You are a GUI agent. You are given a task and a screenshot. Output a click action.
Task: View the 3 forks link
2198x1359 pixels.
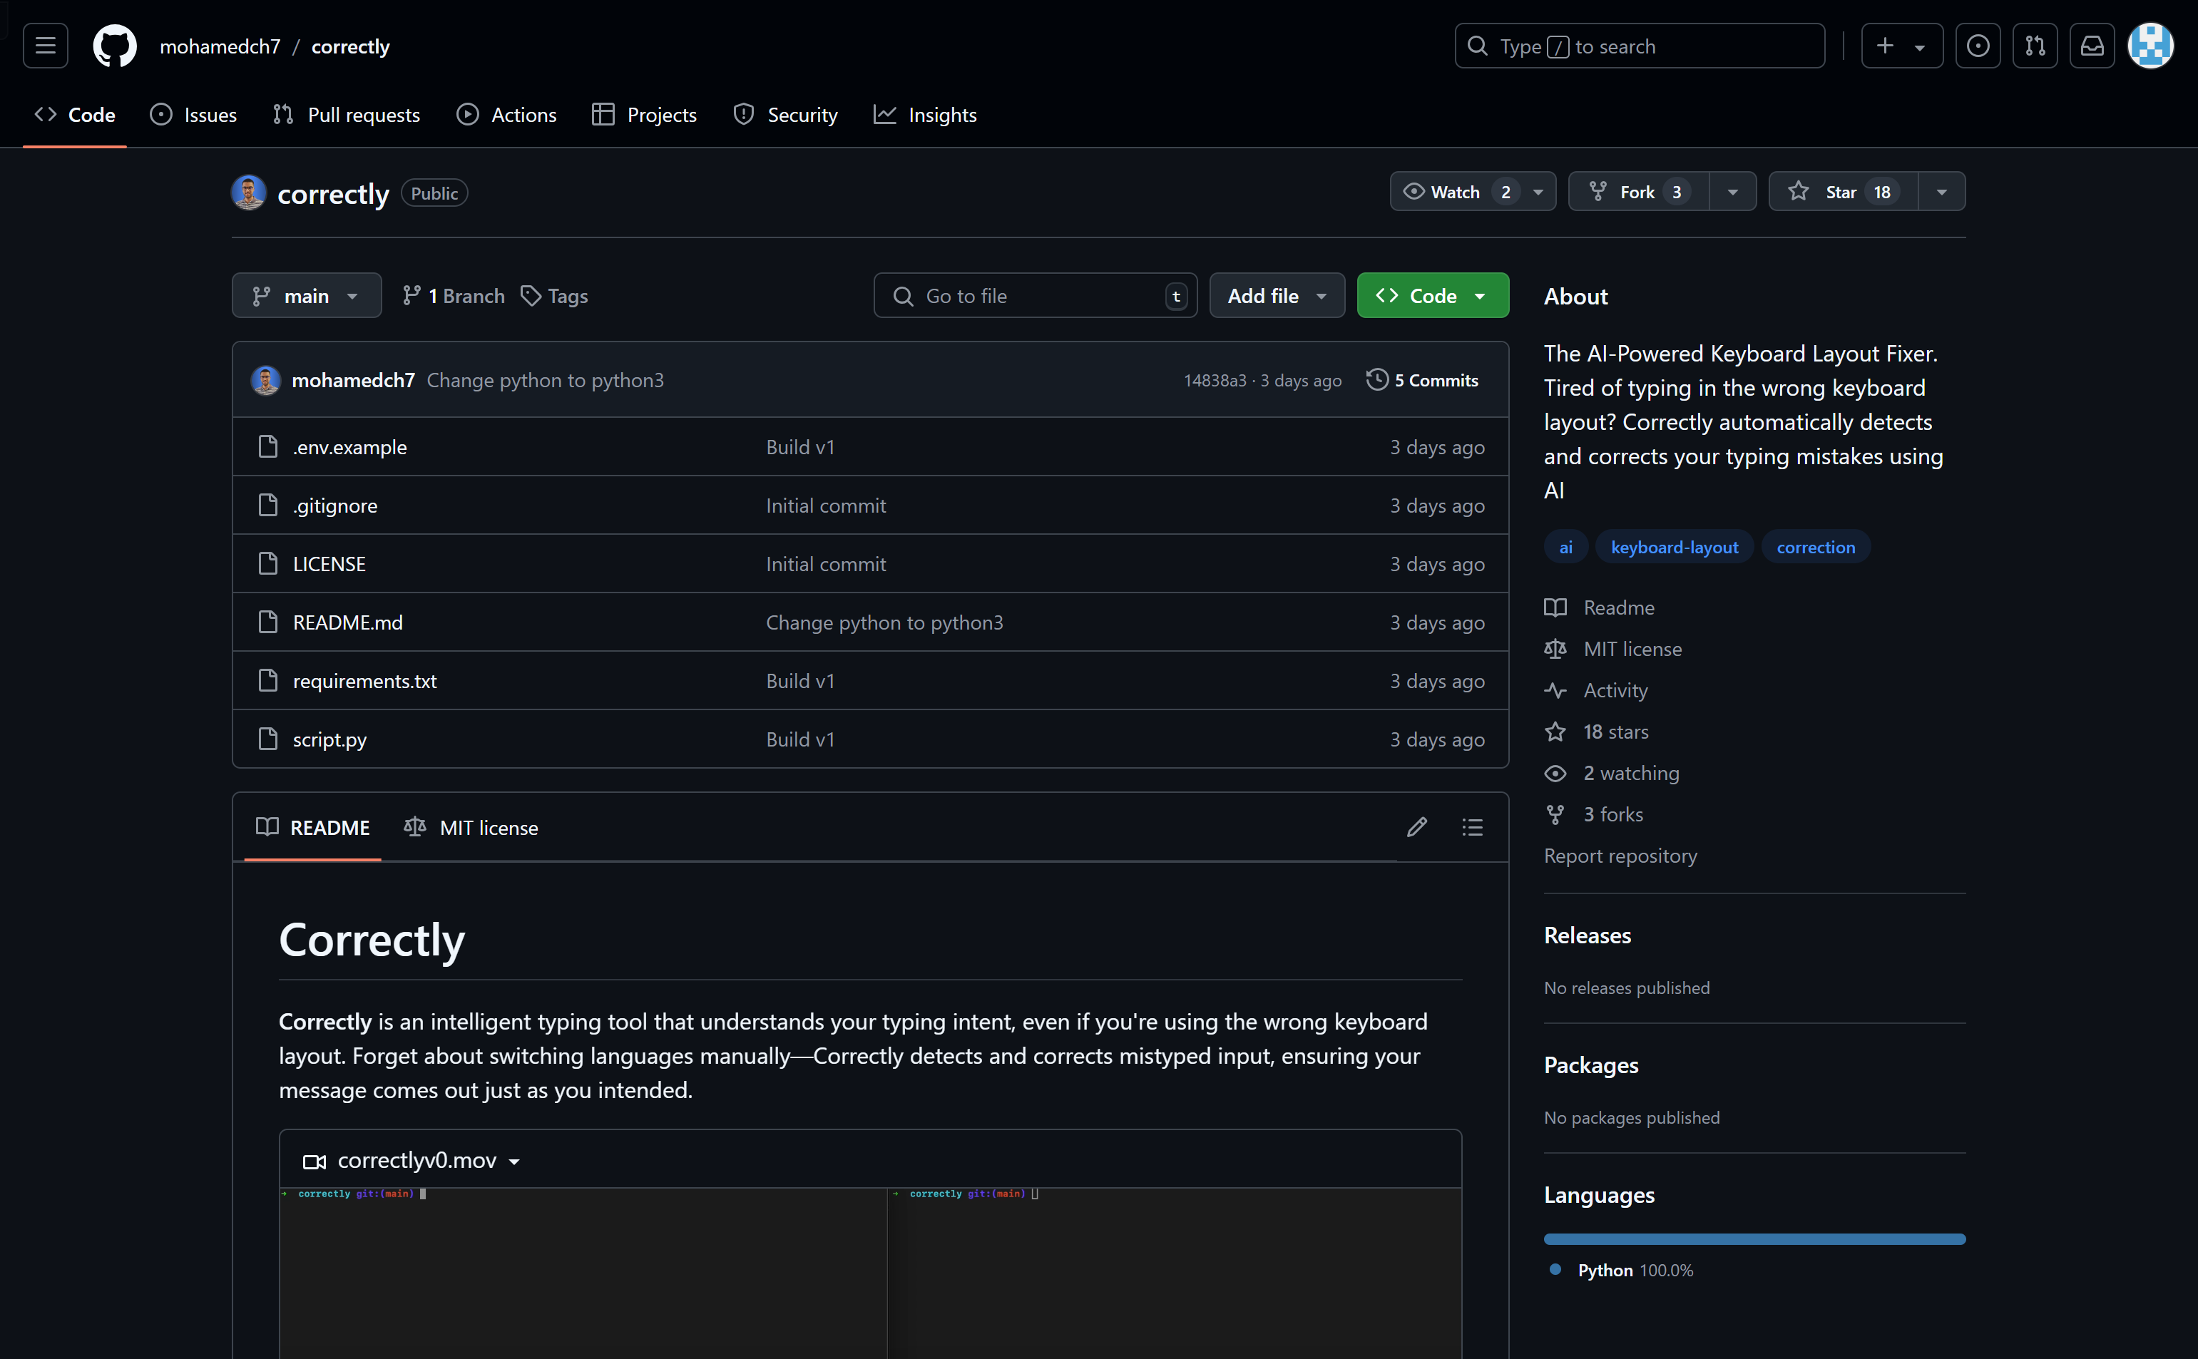[1594, 814]
